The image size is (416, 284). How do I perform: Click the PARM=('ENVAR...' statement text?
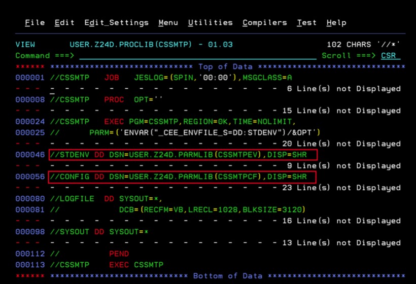[x=205, y=132]
